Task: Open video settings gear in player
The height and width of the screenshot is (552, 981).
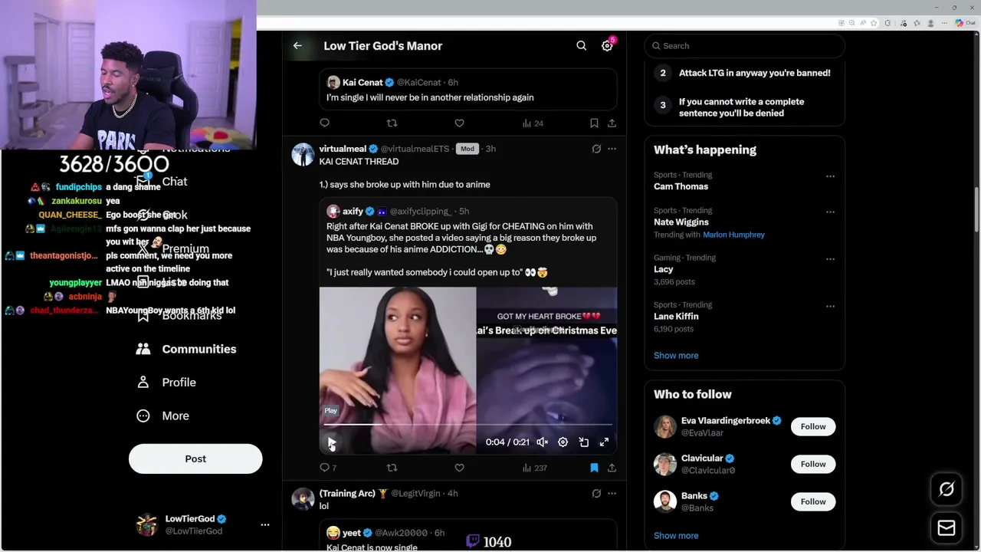Action: [563, 442]
